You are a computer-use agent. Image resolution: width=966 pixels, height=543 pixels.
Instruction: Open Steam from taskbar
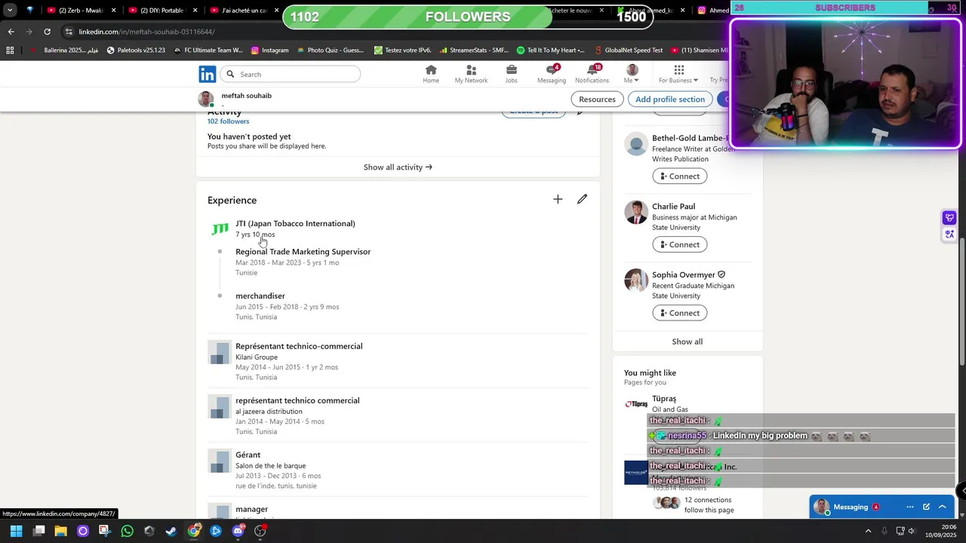pos(171,531)
